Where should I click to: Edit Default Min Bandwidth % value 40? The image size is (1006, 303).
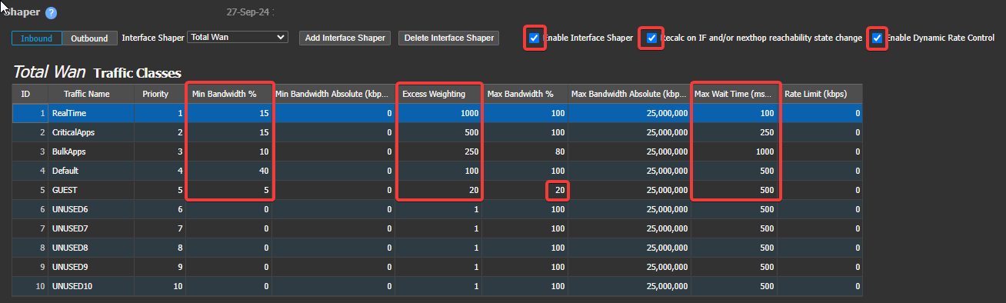(x=229, y=171)
